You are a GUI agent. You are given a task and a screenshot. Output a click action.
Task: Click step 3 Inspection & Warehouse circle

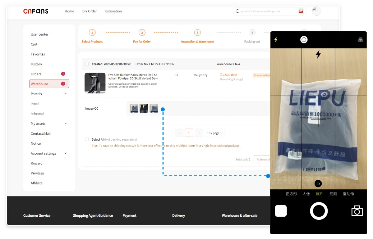click(197, 33)
